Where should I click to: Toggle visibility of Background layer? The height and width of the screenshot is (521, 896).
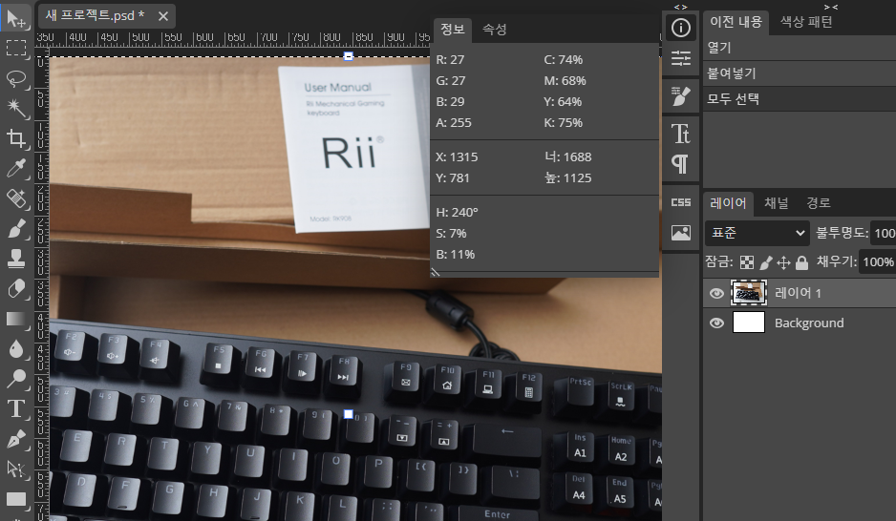coord(716,323)
